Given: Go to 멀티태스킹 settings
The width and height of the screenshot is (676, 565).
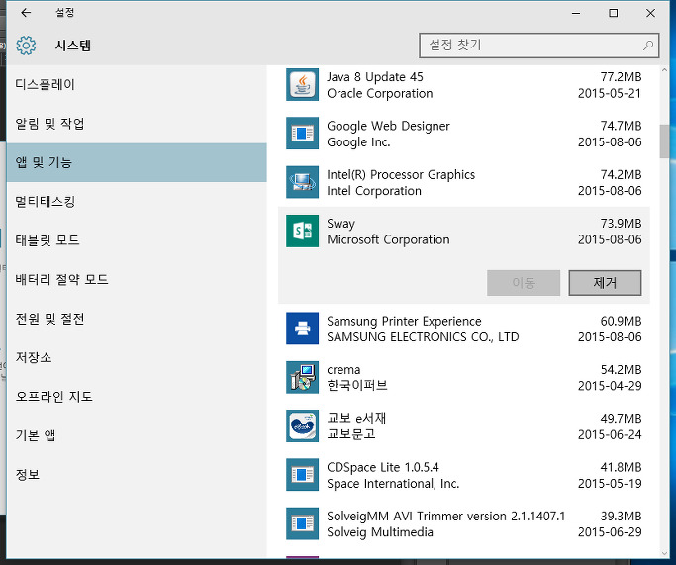Looking at the screenshot, I should coord(137,201).
